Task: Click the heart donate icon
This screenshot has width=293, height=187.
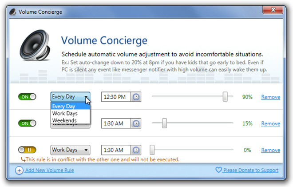Action: pos(218,170)
